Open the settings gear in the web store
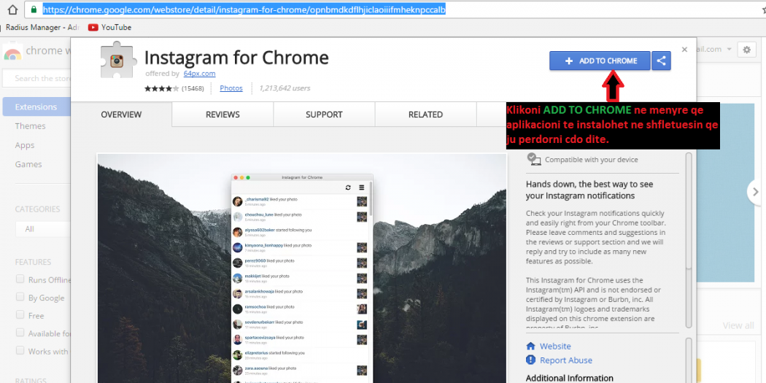 (x=746, y=50)
